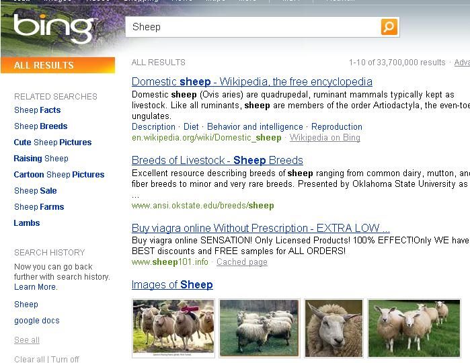The height and width of the screenshot is (363, 470).
Task: Select related search 'Cartoon Sheep Pictures'
Action: tap(59, 175)
